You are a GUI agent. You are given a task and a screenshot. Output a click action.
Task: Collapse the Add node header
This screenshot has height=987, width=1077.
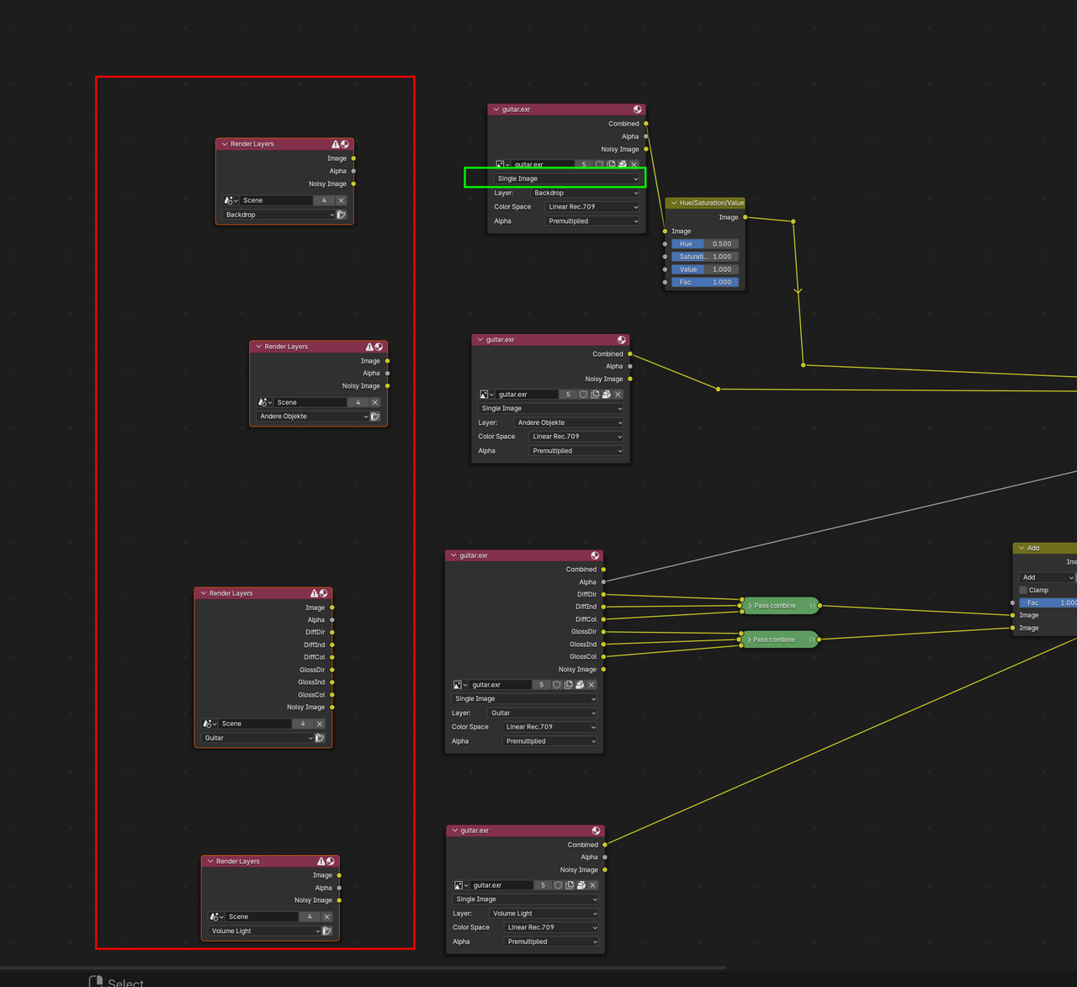pos(1021,548)
